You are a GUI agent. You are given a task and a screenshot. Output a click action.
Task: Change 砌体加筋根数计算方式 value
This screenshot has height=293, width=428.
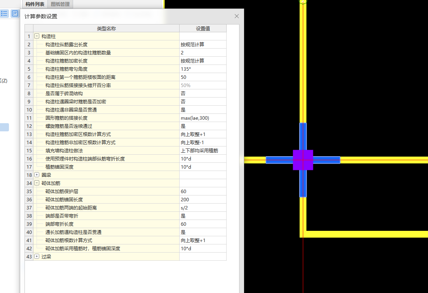click(203, 241)
